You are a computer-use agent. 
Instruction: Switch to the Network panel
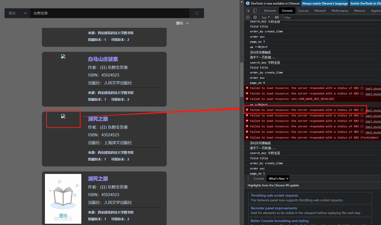click(320, 10)
